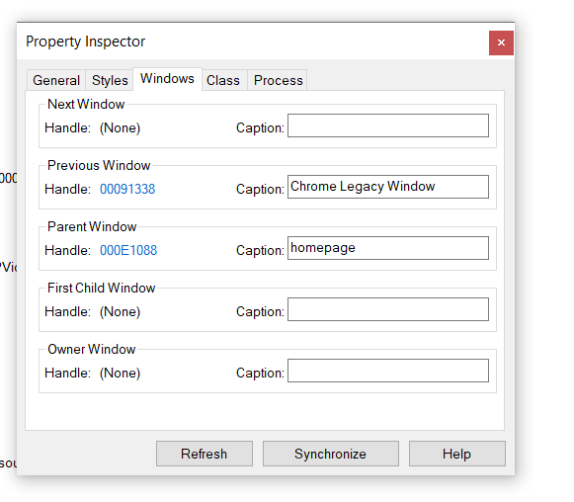Click the First Child Window caption field
The image size is (574, 502).
point(388,309)
